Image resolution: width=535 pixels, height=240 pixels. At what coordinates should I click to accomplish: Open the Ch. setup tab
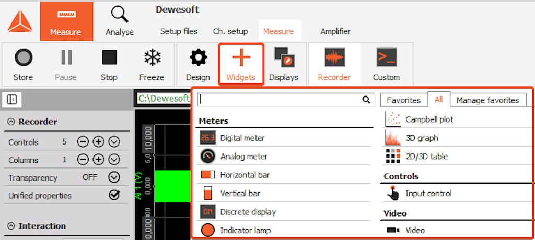[230, 32]
